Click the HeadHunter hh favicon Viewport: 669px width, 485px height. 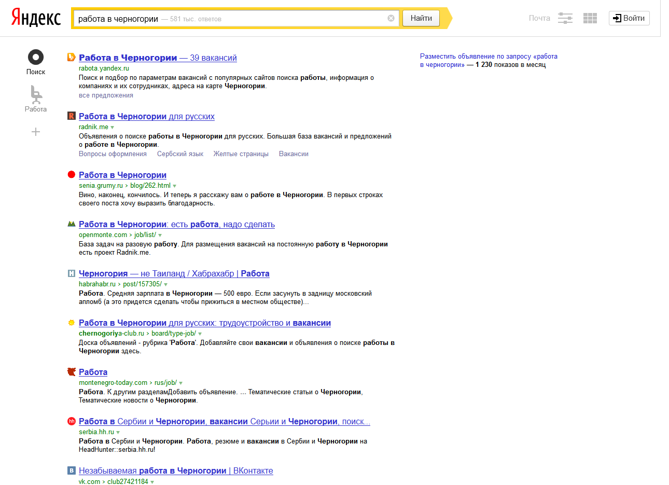[x=72, y=421]
